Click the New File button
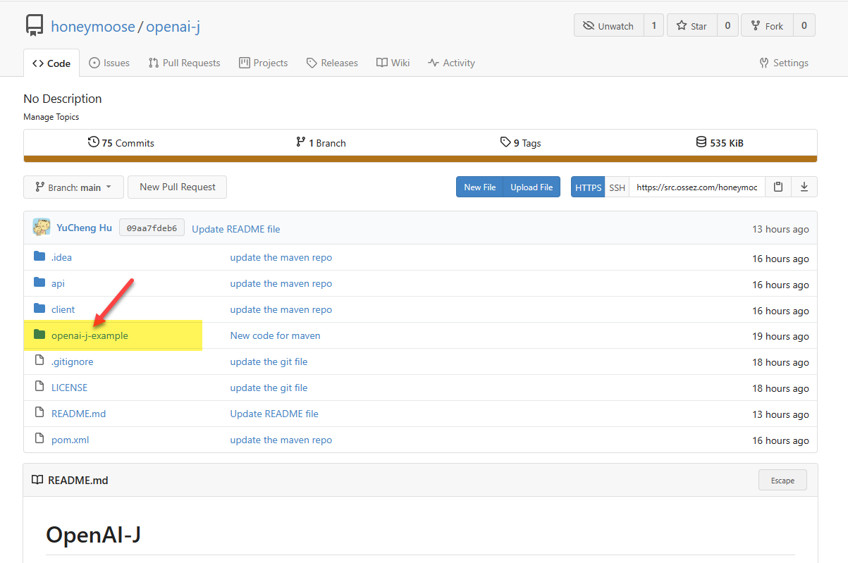Screen dimensions: 848x563 pos(480,187)
